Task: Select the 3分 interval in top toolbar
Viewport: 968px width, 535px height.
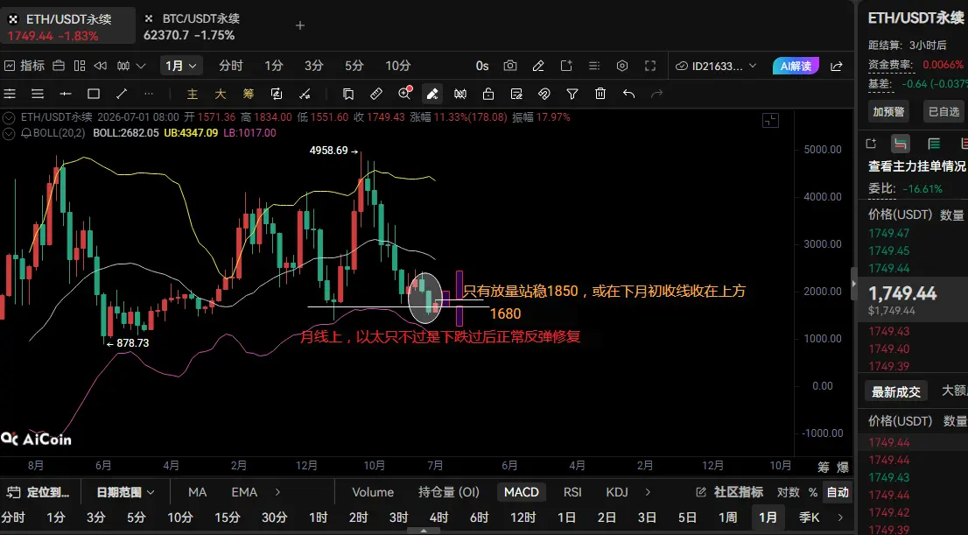Action: pyautogui.click(x=313, y=66)
